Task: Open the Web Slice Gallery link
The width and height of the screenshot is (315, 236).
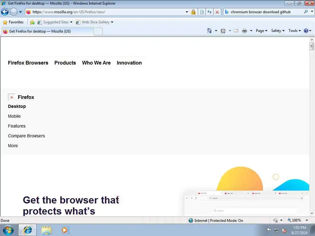Action: (x=94, y=22)
